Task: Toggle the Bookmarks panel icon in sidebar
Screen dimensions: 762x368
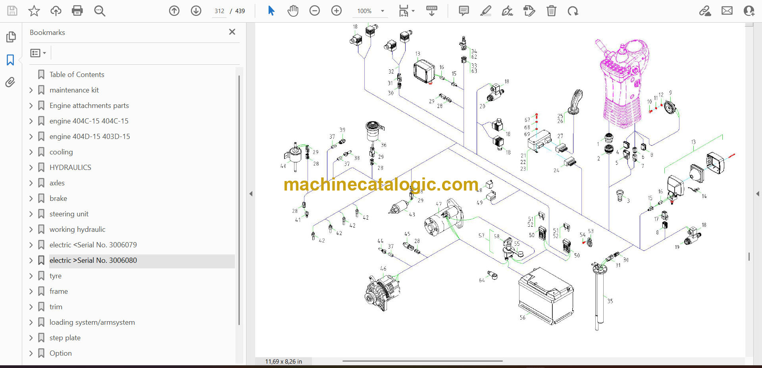Action: [10, 60]
